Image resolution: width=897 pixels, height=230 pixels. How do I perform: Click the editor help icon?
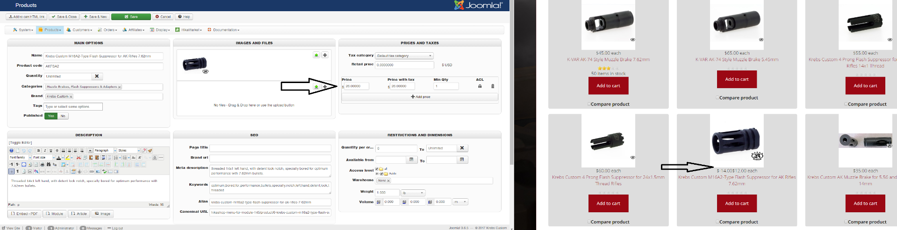pos(11,151)
